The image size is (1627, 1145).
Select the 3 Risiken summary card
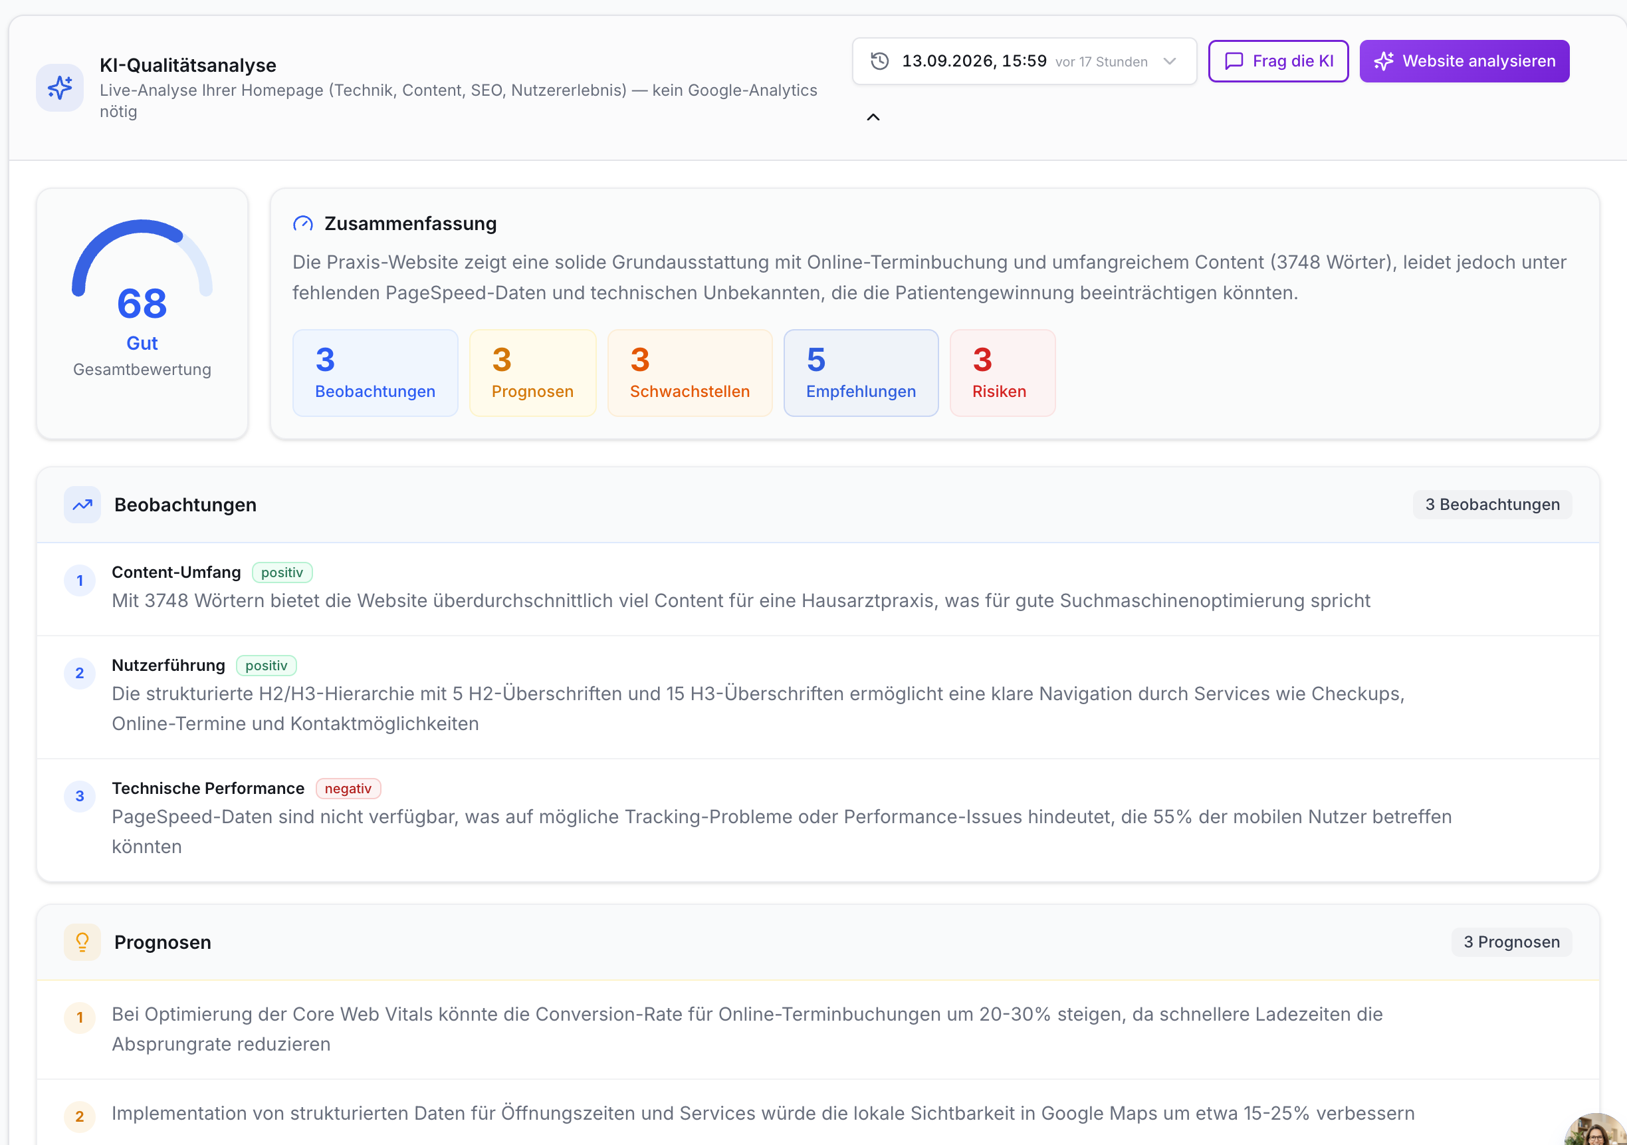[x=1002, y=373]
